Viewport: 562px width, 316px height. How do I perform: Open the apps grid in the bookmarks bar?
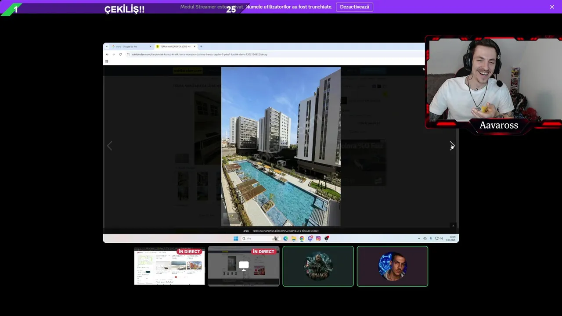107,61
